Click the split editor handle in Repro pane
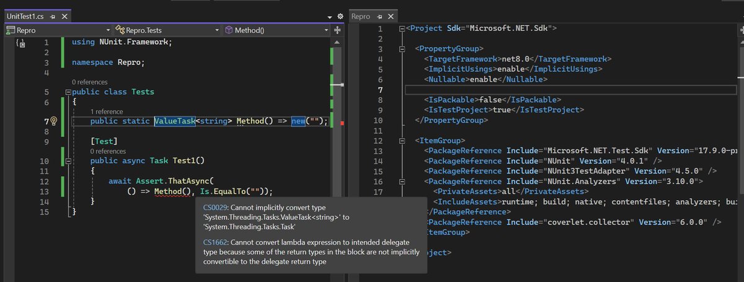The height and width of the screenshot is (282, 744). tap(742, 29)
